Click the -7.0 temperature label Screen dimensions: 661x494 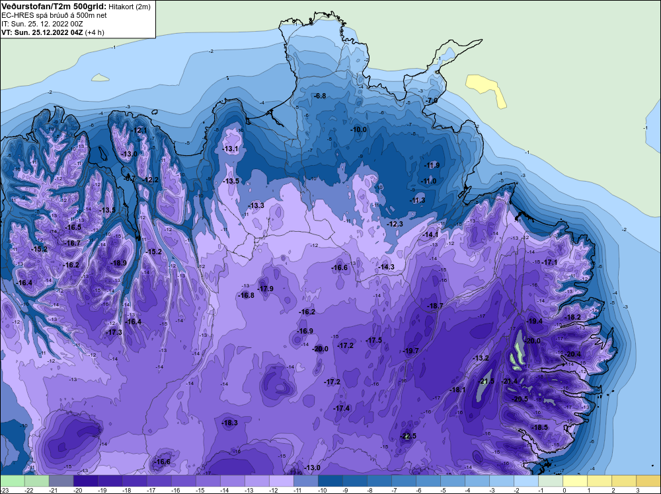(x=432, y=100)
